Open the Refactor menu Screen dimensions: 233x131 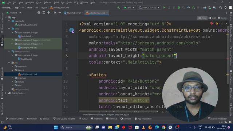click(47, 3)
